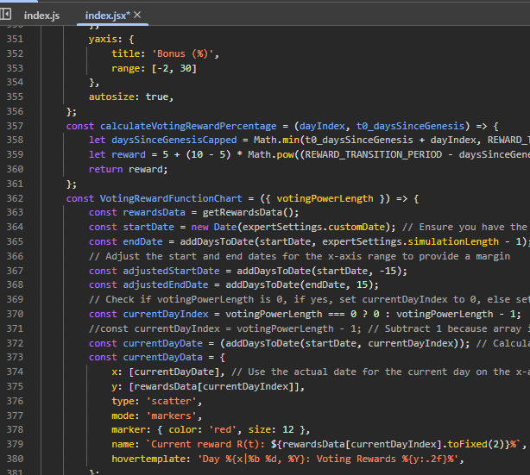Click the 'autosize: true' line
Viewport: 530px width, 475px height.
coord(131,97)
